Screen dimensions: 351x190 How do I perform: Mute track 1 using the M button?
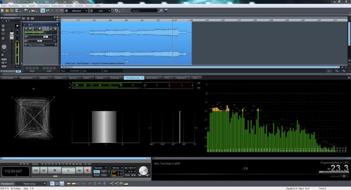[31, 29]
